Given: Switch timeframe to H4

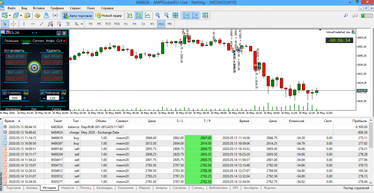Looking at the screenshot, I should 135,24.
